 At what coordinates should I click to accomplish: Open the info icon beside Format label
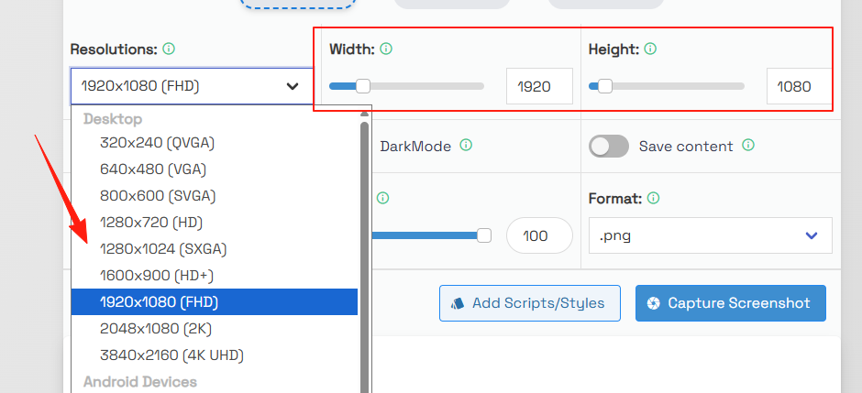tap(653, 198)
